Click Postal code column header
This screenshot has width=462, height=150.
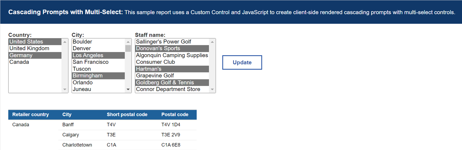(x=175, y=115)
